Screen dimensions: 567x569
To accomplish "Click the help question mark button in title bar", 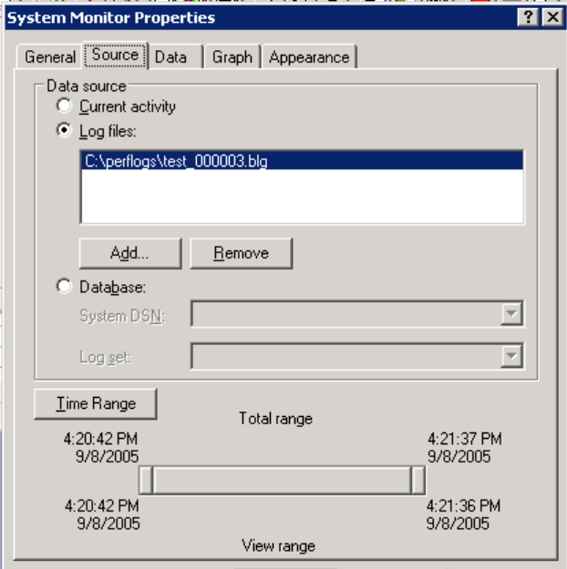I will 528,17.
